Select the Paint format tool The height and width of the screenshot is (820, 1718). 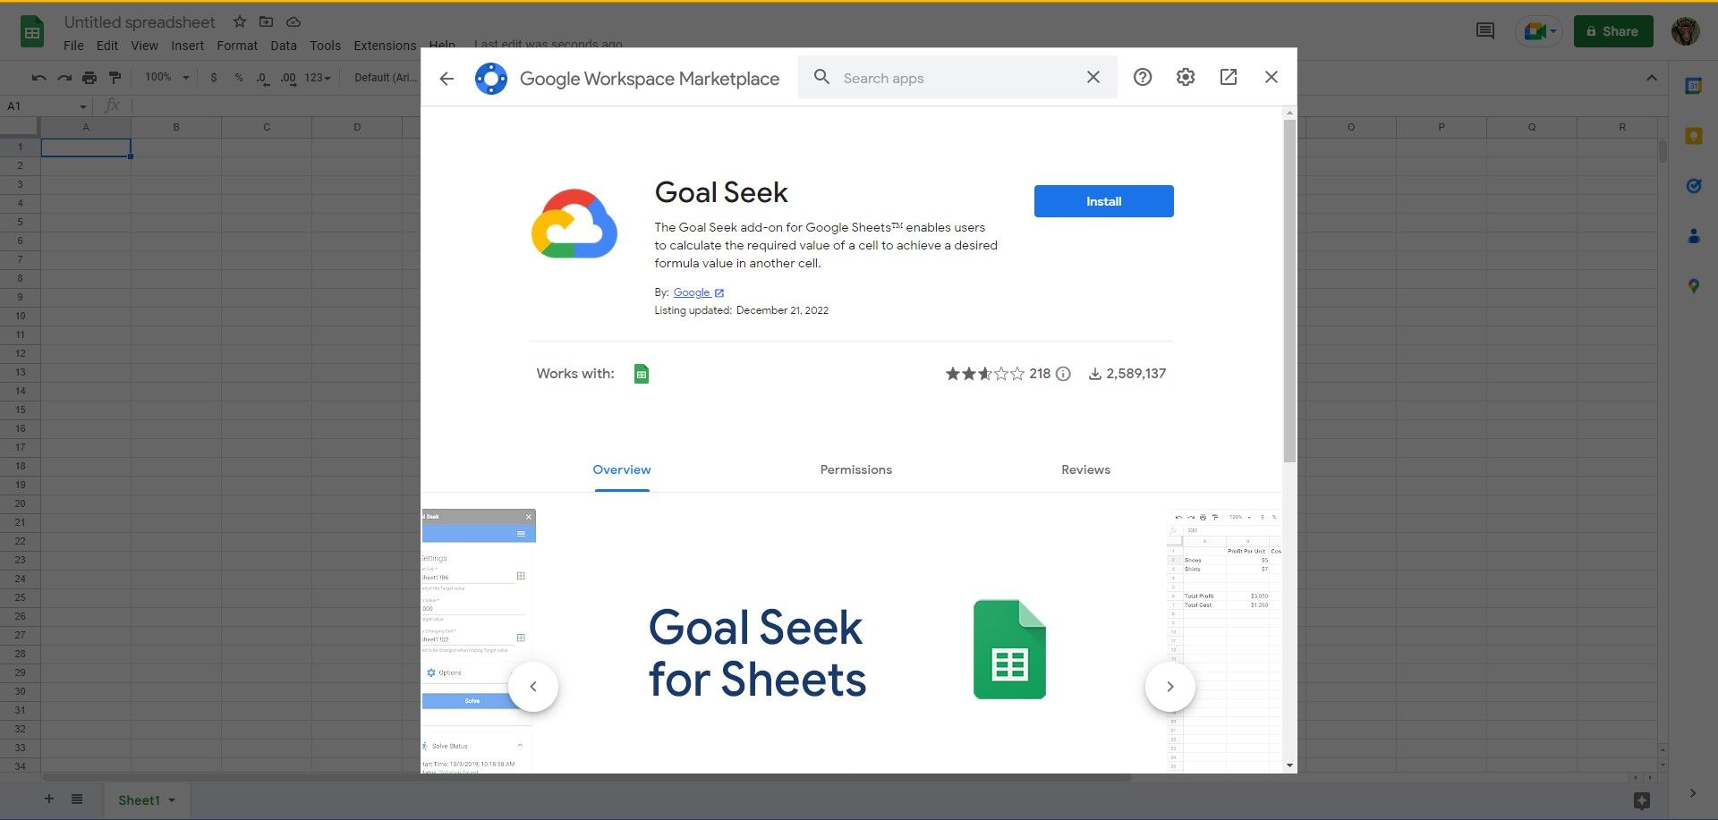[x=115, y=78]
